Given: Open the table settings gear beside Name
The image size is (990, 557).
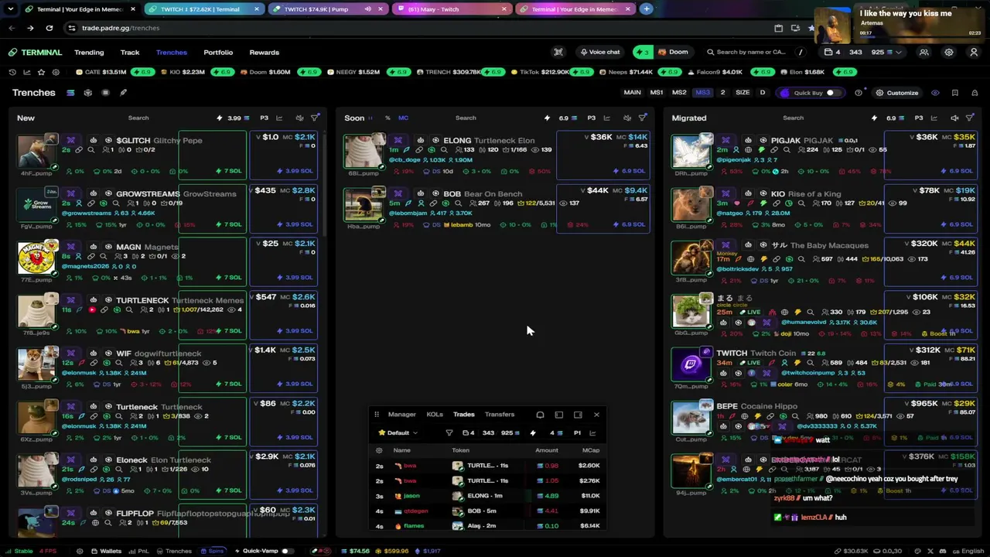Looking at the screenshot, I should tap(379, 450).
